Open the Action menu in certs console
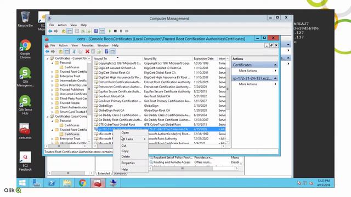Viewport: 351px width, 197px height. click(63, 45)
